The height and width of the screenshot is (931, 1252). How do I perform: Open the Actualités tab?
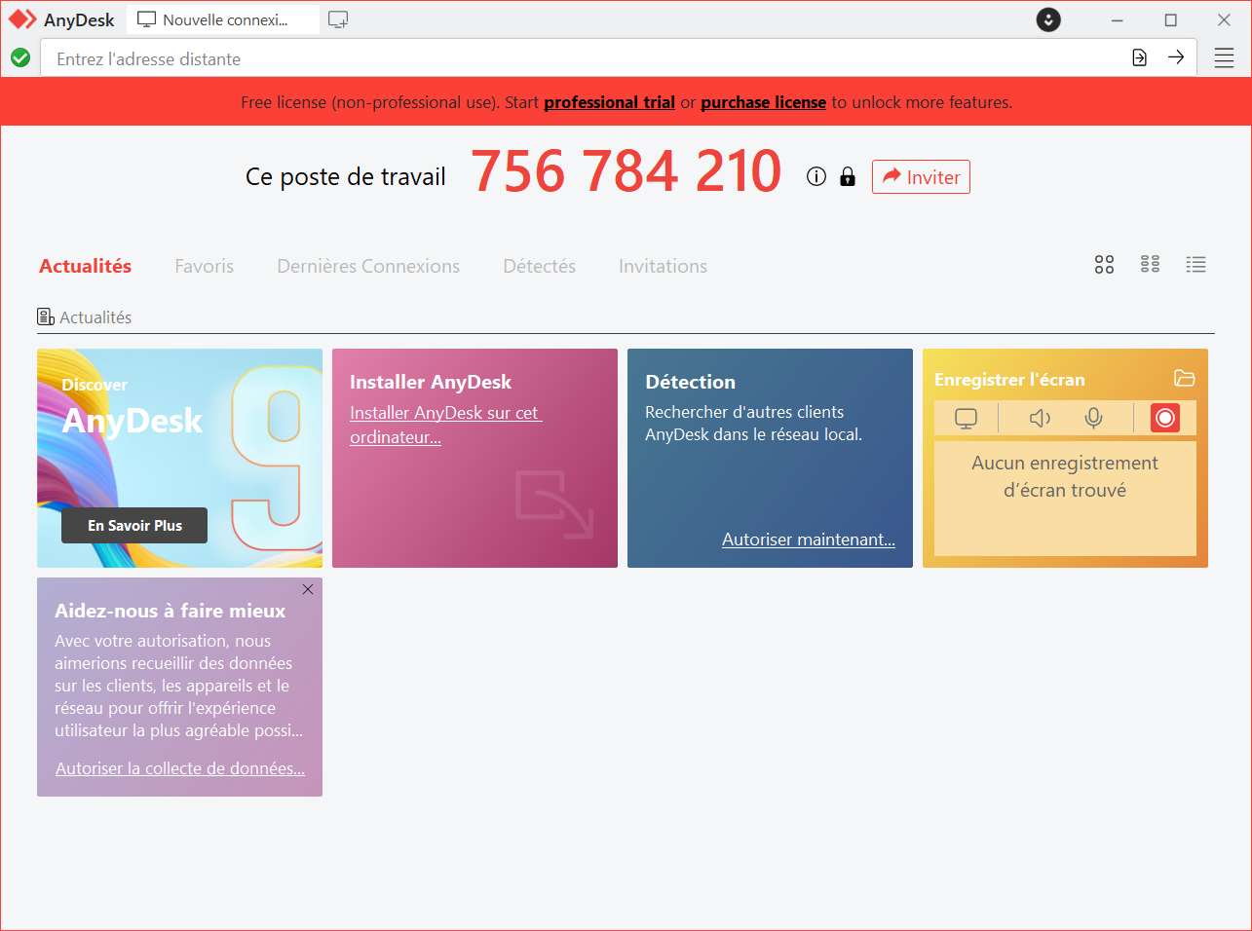point(86,266)
